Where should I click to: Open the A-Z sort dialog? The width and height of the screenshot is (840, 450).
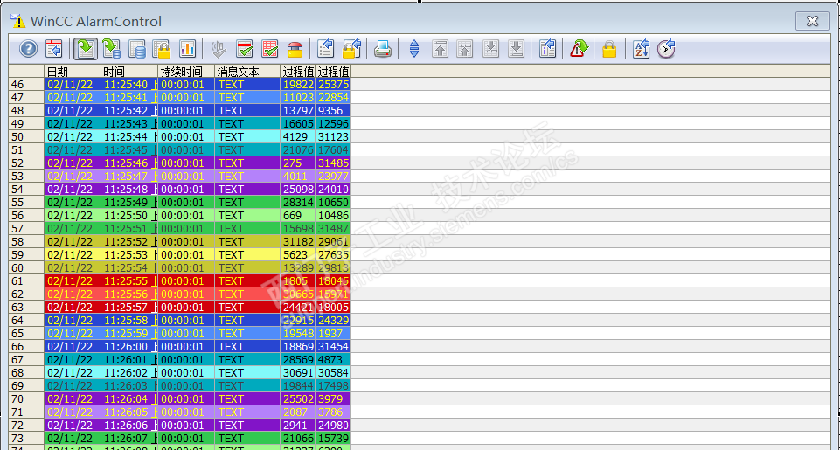pos(641,49)
